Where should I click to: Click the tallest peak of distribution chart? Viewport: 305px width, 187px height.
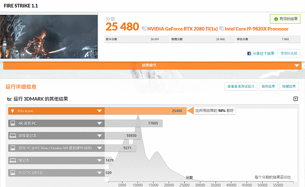tap(138, 116)
